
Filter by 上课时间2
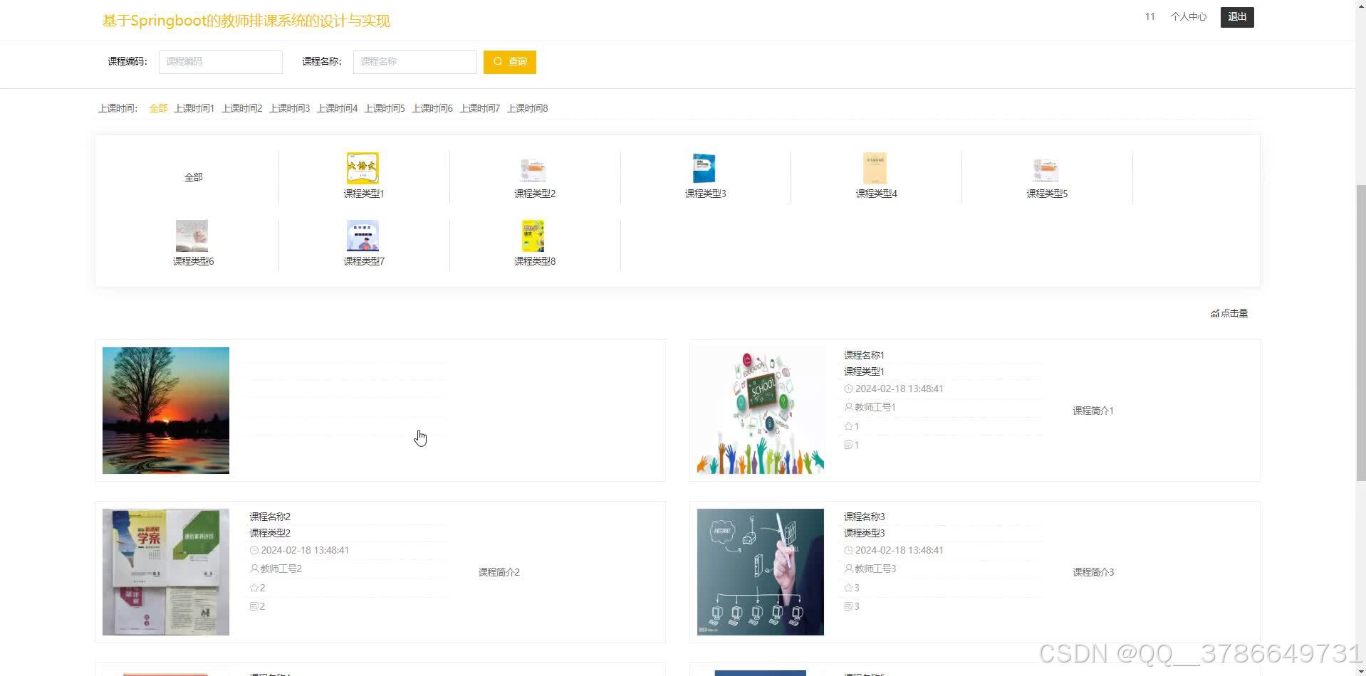pyautogui.click(x=241, y=108)
